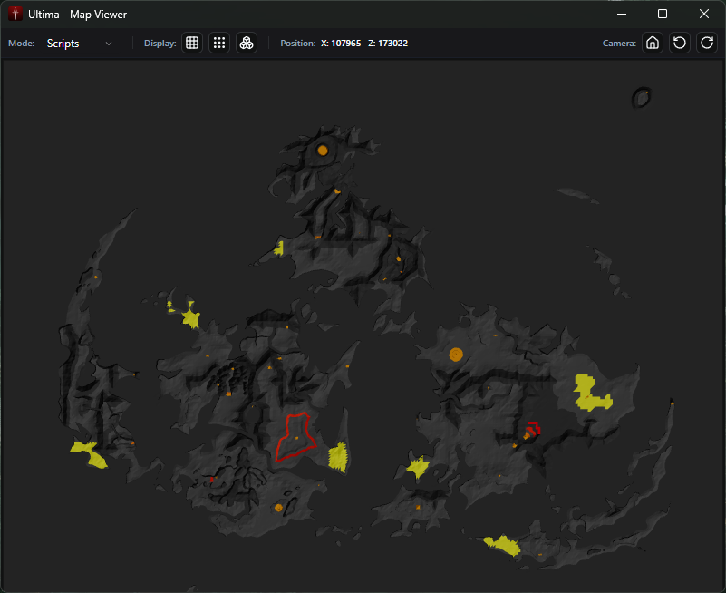The width and height of the screenshot is (726, 593).
Task: Rotate camera counterclockwise
Action: [x=680, y=44]
